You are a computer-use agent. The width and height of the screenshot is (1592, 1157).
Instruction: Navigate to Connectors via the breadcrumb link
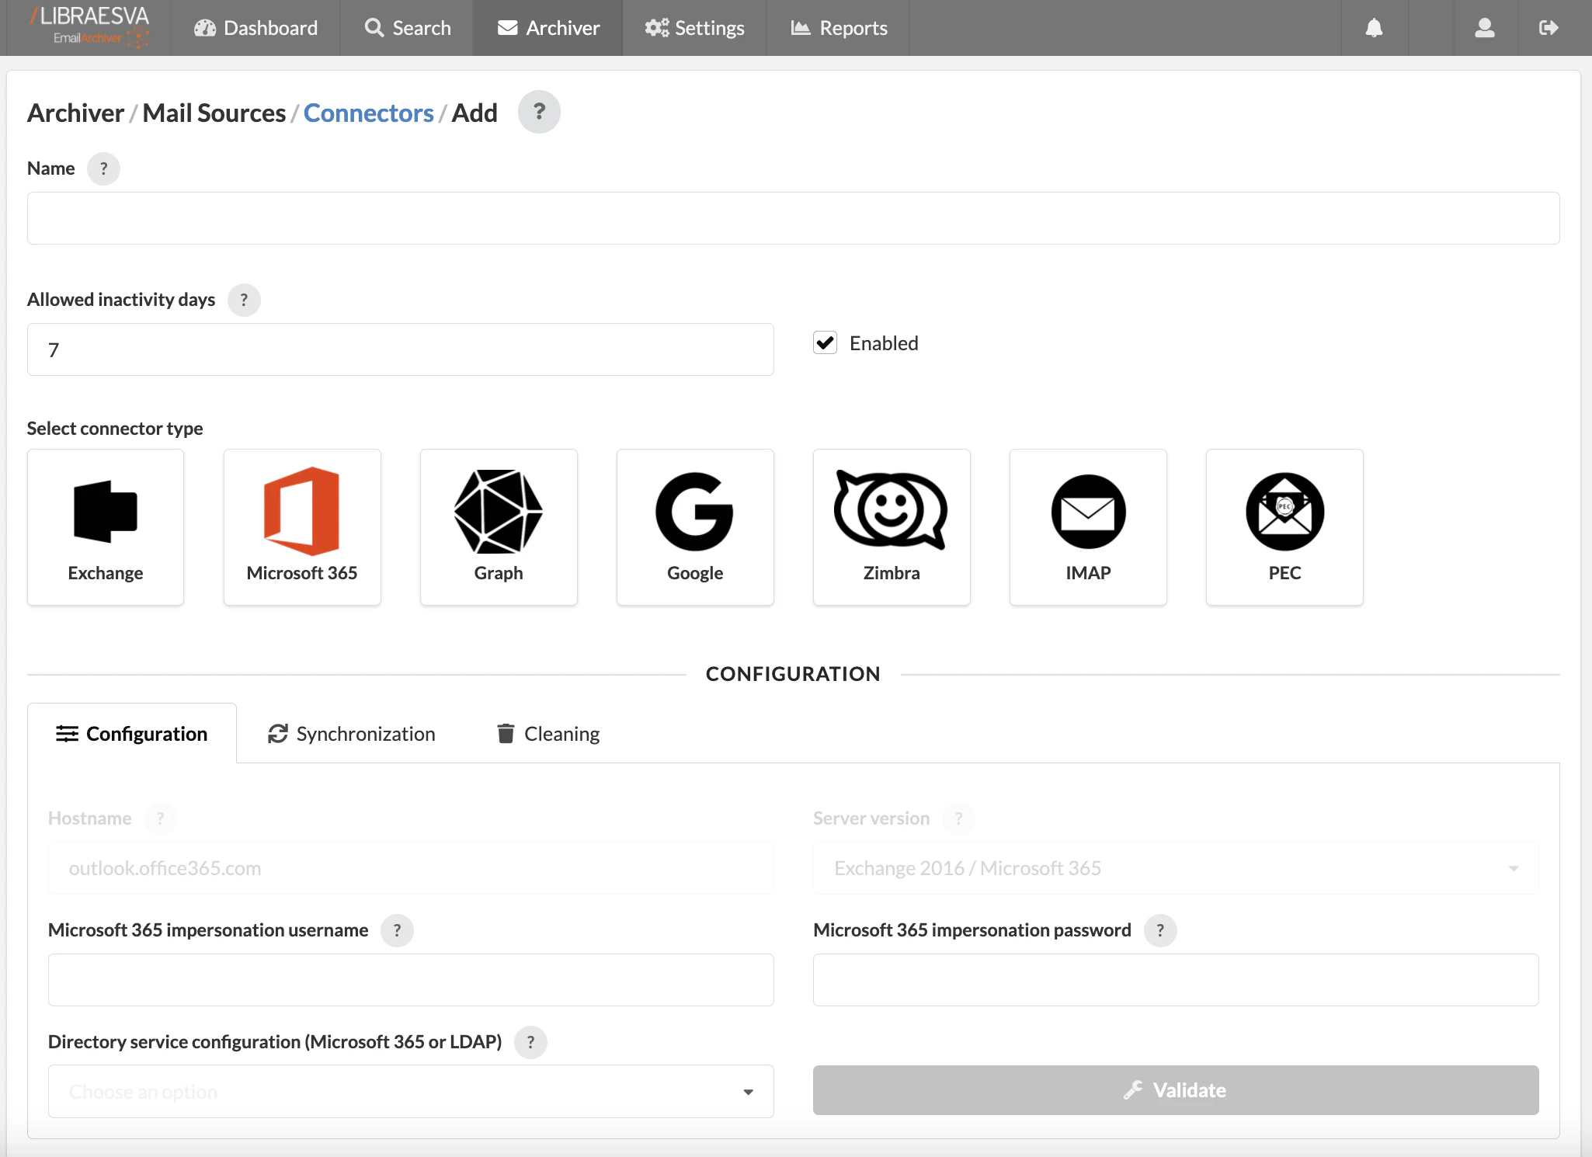click(368, 112)
